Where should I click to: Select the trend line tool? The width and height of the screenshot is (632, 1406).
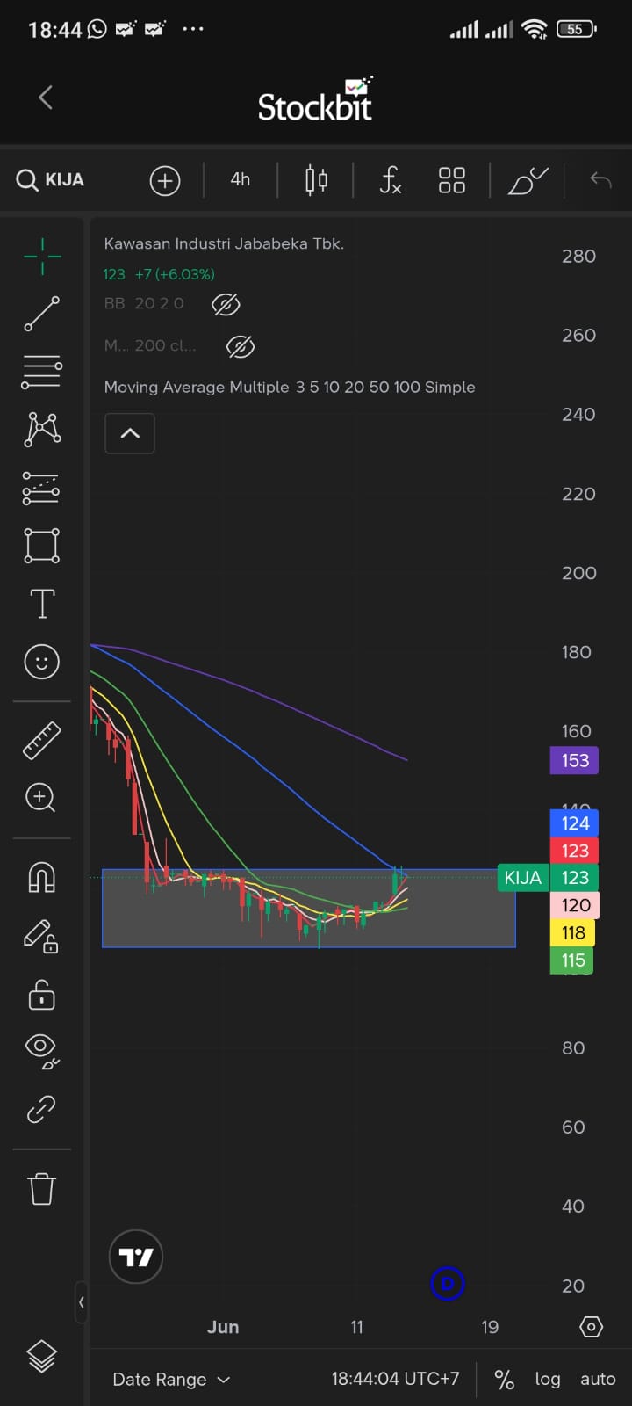click(x=42, y=314)
